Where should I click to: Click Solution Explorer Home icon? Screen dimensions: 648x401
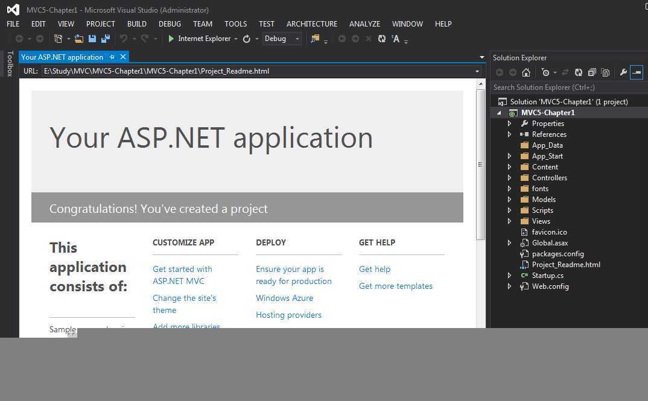tap(526, 73)
